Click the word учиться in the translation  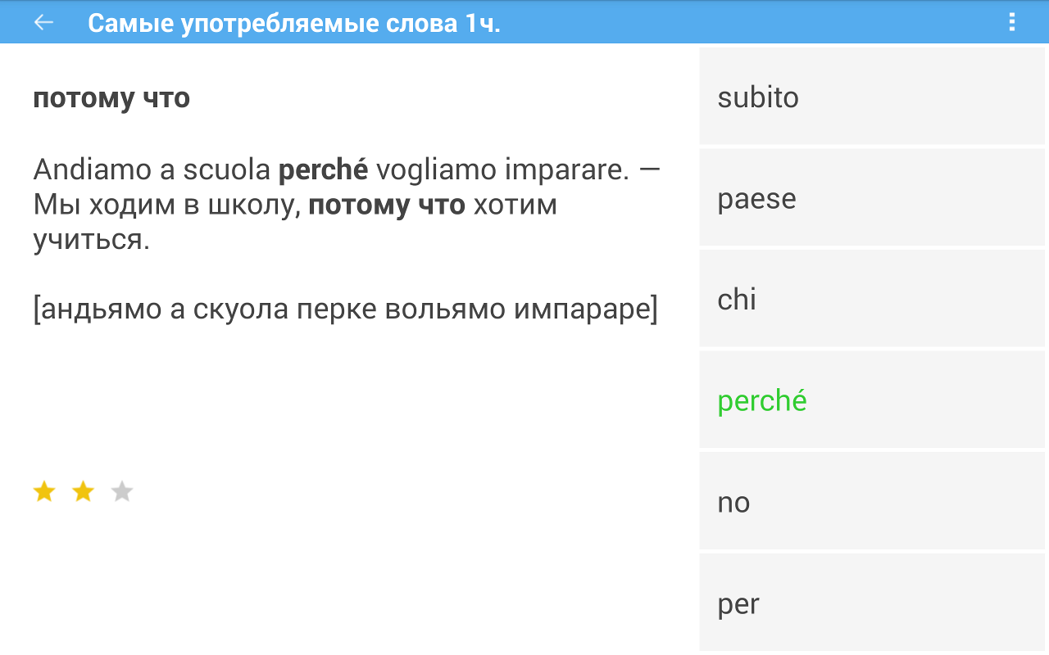click(92, 240)
